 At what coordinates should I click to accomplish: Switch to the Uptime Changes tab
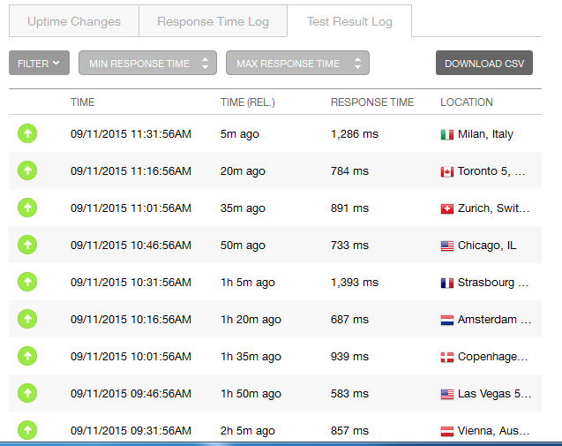(74, 21)
